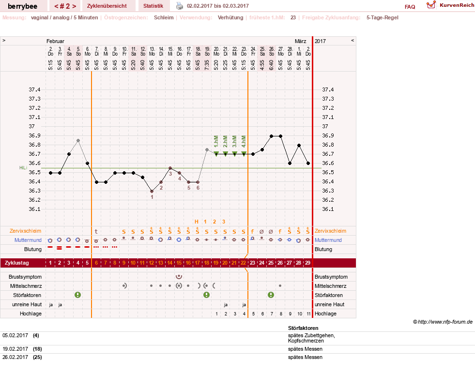Click Zervixschleim 'f' symbol on cycle day 23
Viewport: 475px width, 373px height.
(x=253, y=232)
